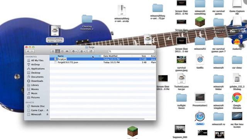
Task: Go back in the forge Finder window
Action: tap(28, 51)
